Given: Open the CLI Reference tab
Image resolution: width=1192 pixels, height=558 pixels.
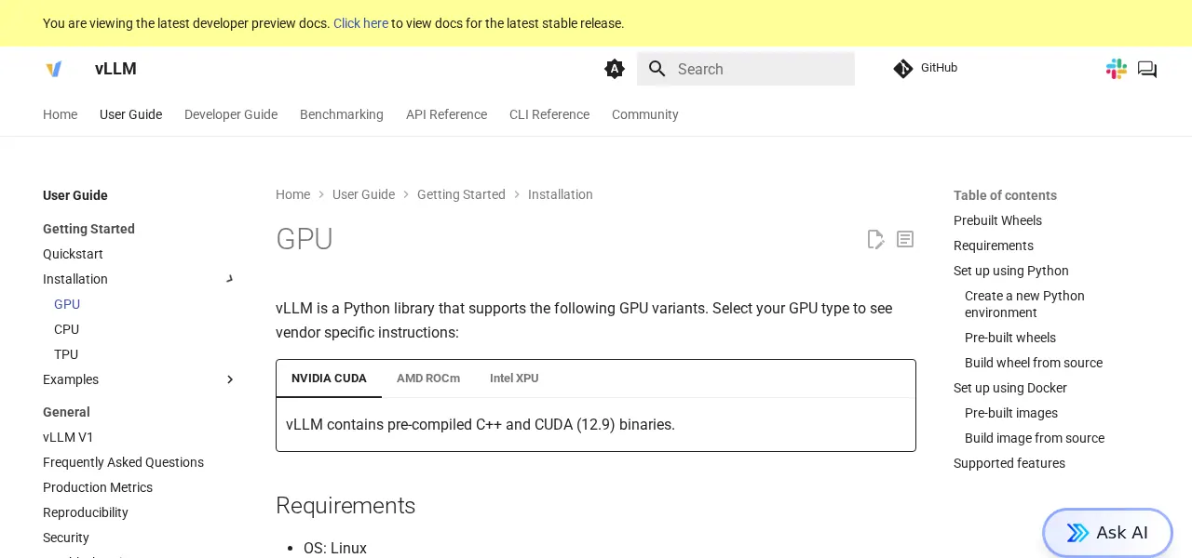Looking at the screenshot, I should [x=549, y=114].
